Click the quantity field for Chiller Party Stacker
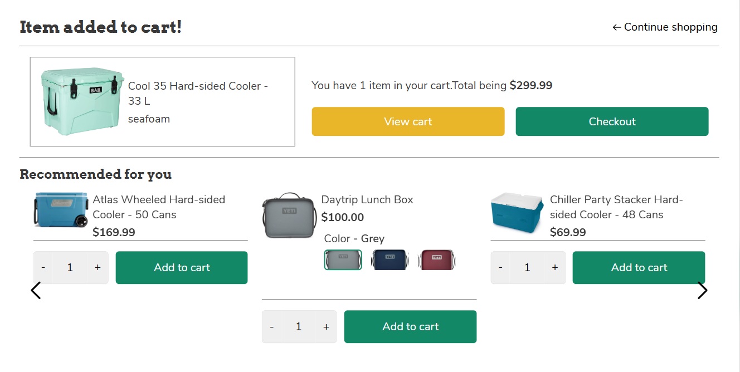 coord(528,267)
